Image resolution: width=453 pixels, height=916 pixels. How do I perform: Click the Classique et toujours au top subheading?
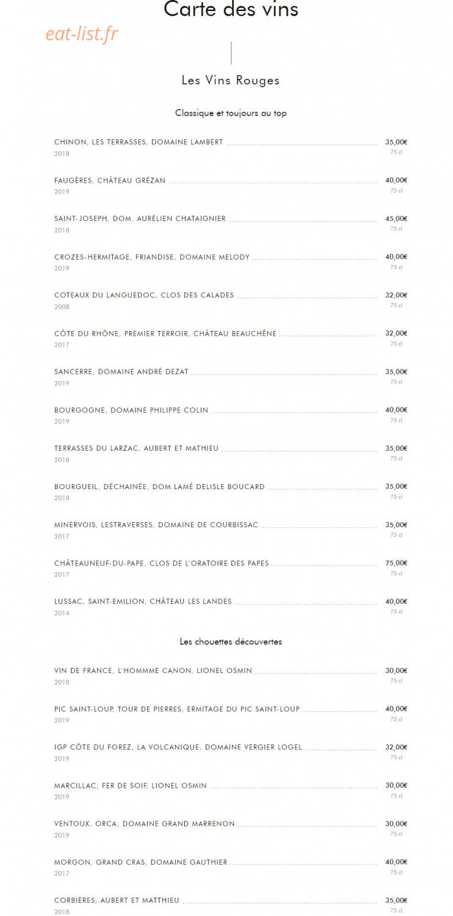[231, 113]
